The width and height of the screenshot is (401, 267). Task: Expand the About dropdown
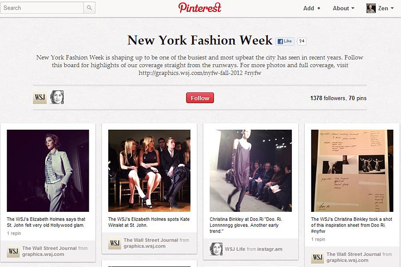(343, 8)
